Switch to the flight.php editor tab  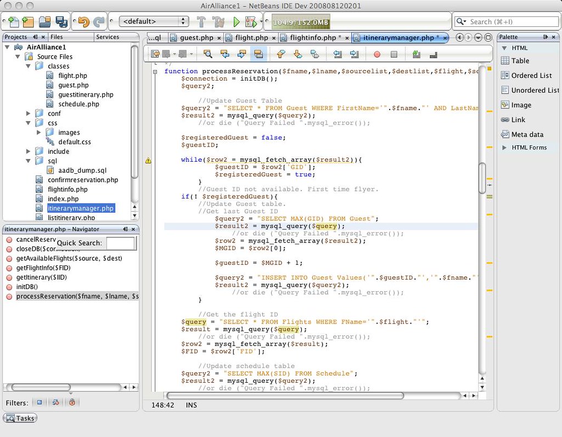[x=251, y=38]
